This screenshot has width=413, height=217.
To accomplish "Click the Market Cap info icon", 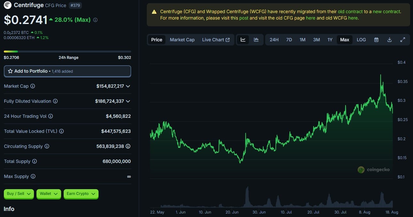I will tap(33, 86).
